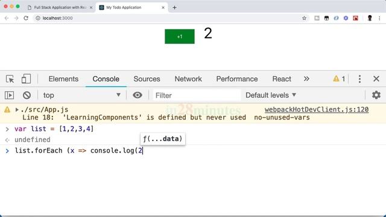The image size is (386, 217).
Task: Open the Performance tab
Action: 237,79
